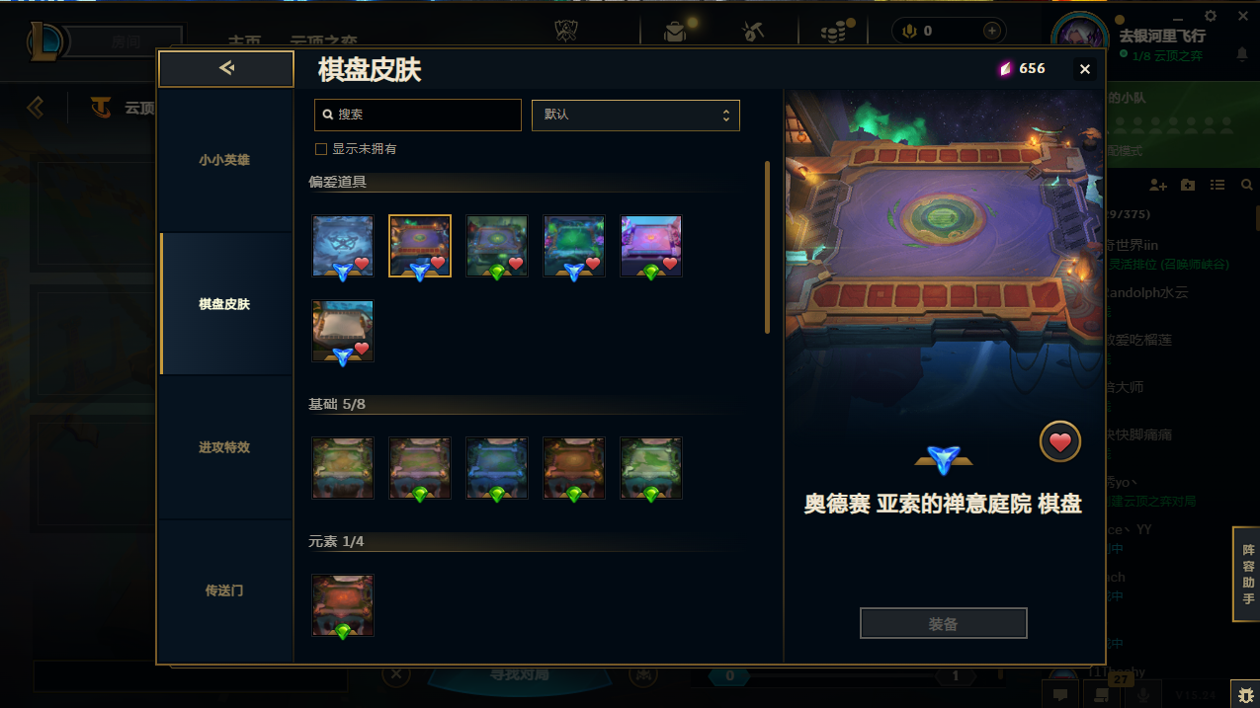Image resolution: width=1260 pixels, height=708 pixels.
Task: Click the 装备 equip button
Action: tap(944, 624)
